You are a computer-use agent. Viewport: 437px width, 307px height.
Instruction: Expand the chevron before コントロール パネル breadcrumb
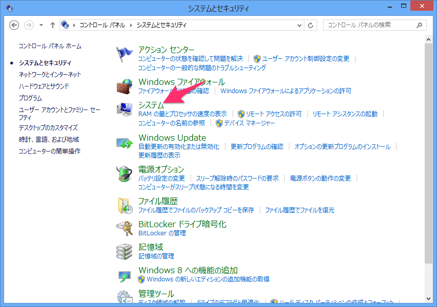tap(74, 25)
